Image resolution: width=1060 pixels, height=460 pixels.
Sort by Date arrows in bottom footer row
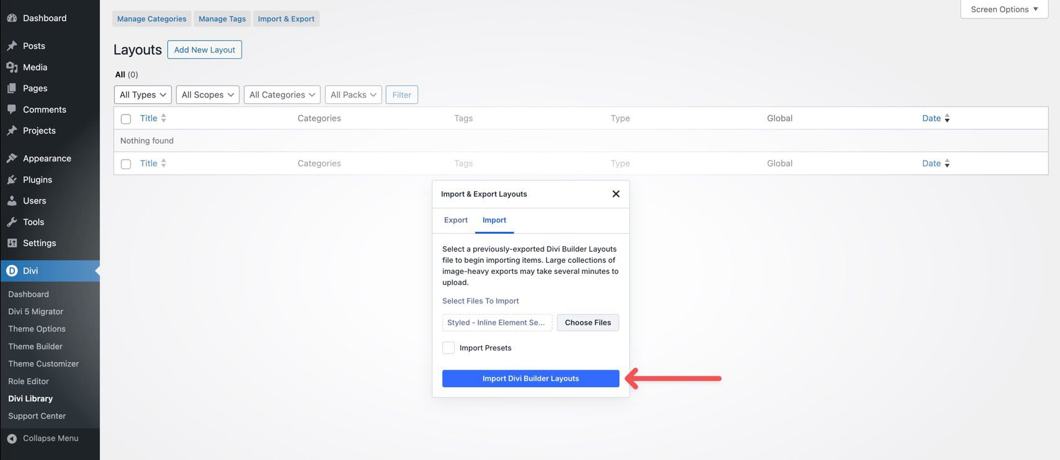point(947,163)
